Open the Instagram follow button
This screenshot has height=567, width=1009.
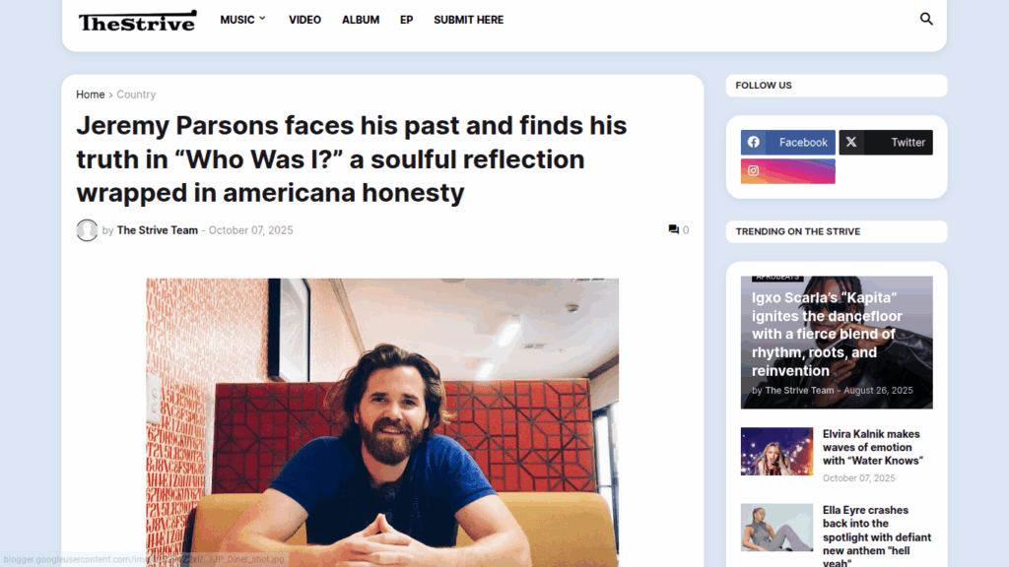tap(788, 171)
